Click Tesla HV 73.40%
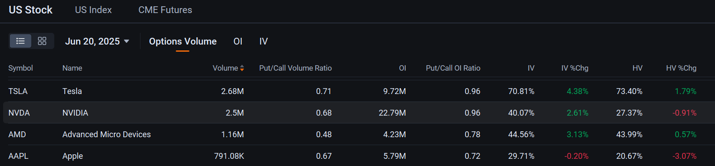 pyautogui.click(x=629, y=91)
